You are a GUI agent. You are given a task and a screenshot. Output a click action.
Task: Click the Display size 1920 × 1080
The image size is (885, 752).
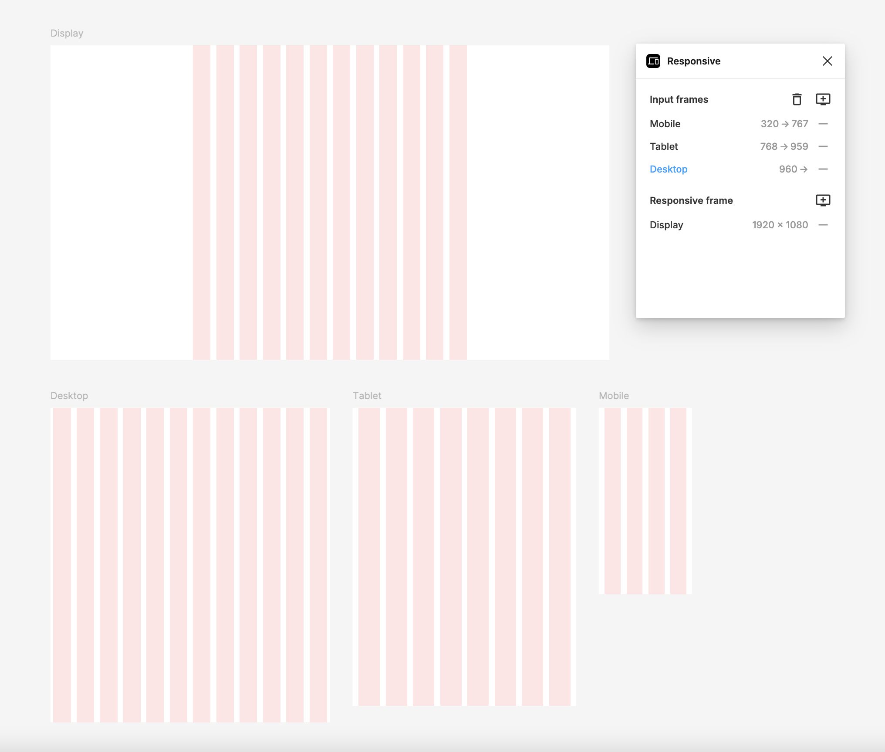coord(780,225)
